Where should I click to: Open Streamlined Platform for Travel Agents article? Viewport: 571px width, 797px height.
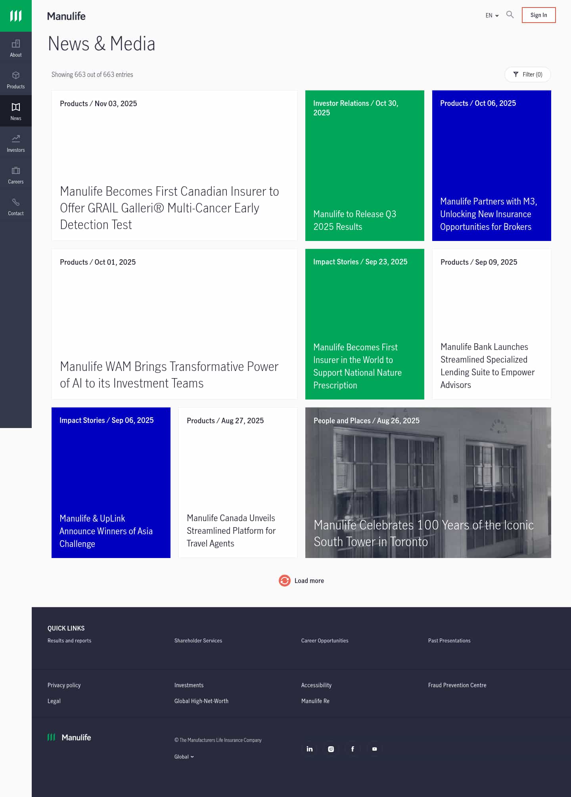(x=238, y=483)
